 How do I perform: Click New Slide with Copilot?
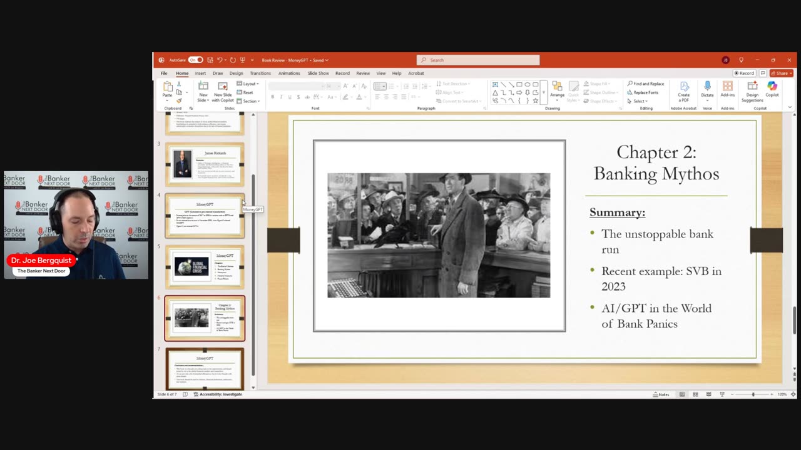click(x=222, y=92)
